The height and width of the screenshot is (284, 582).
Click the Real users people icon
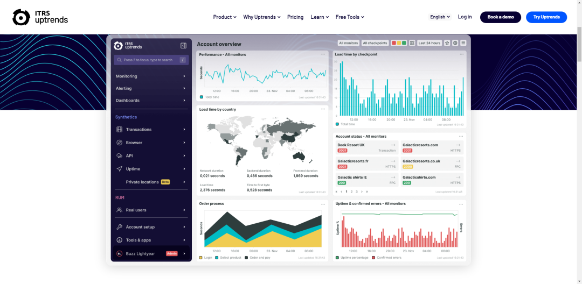coord(119,210)
